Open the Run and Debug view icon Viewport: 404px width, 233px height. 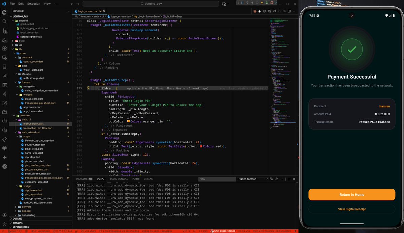pos(5,40)
